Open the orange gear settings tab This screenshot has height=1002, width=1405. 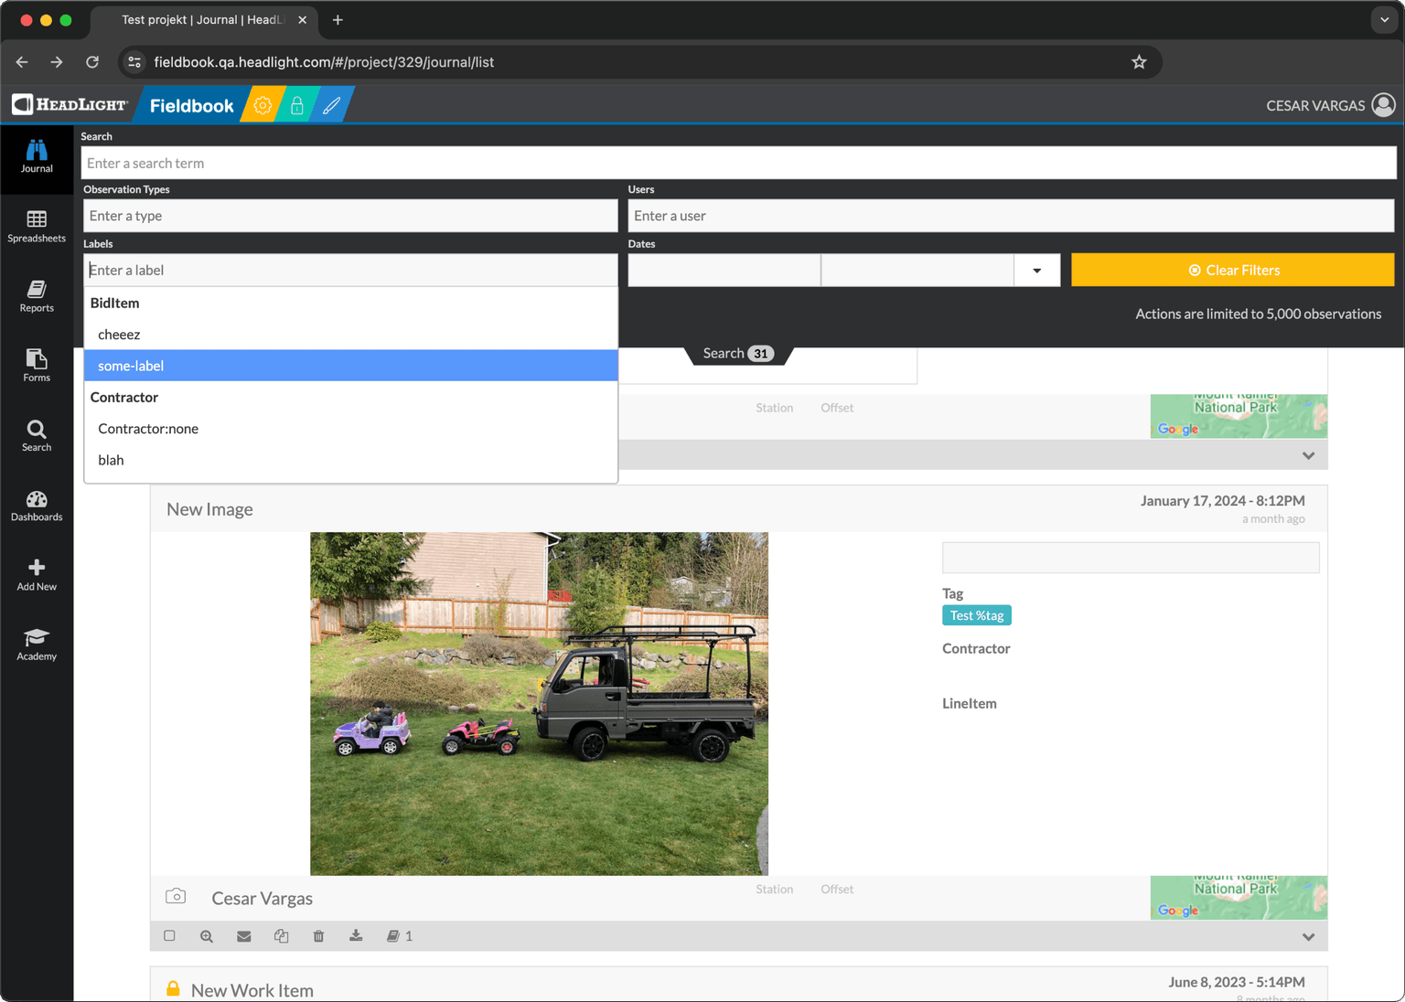pyautogui.click(x=263, y=106)
